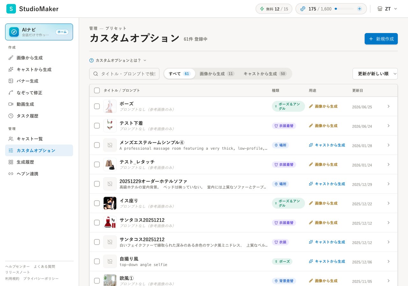Open the 更新が新しい順 sort dropdown
Viewport: 408px width, 286px height.
[x=375, y=74]
